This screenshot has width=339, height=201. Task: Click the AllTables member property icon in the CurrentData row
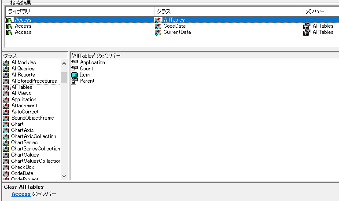(x=306, y=33)
